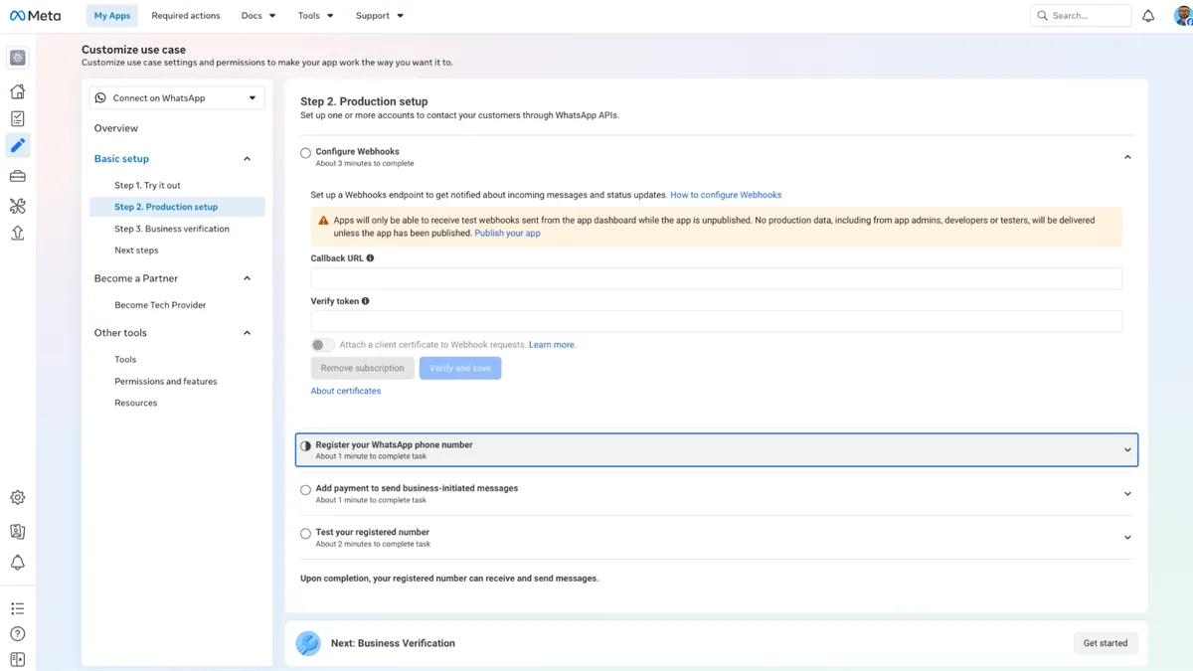
Task: Collapse the Become a Partner section
Action: 248,278
